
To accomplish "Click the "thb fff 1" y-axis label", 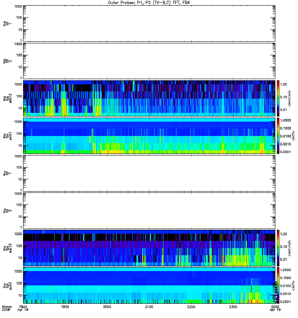I will click(7, 23).
